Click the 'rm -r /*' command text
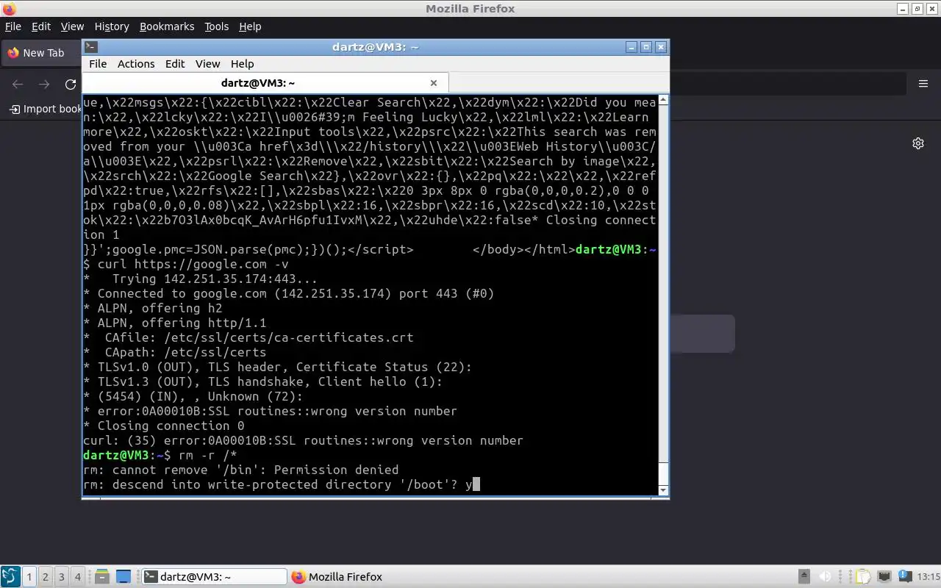941x588 pixels. (207, 455)
